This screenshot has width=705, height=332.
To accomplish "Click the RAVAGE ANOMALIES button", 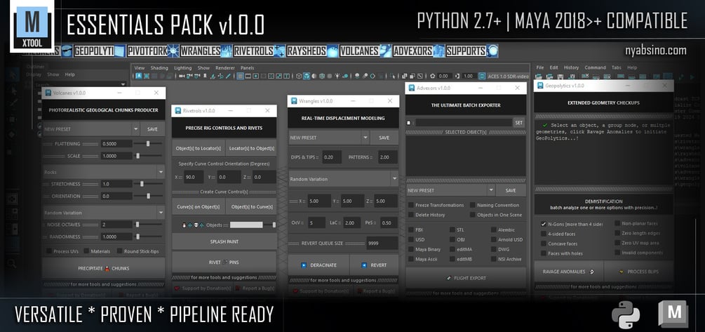I will (x=569, y=272).
